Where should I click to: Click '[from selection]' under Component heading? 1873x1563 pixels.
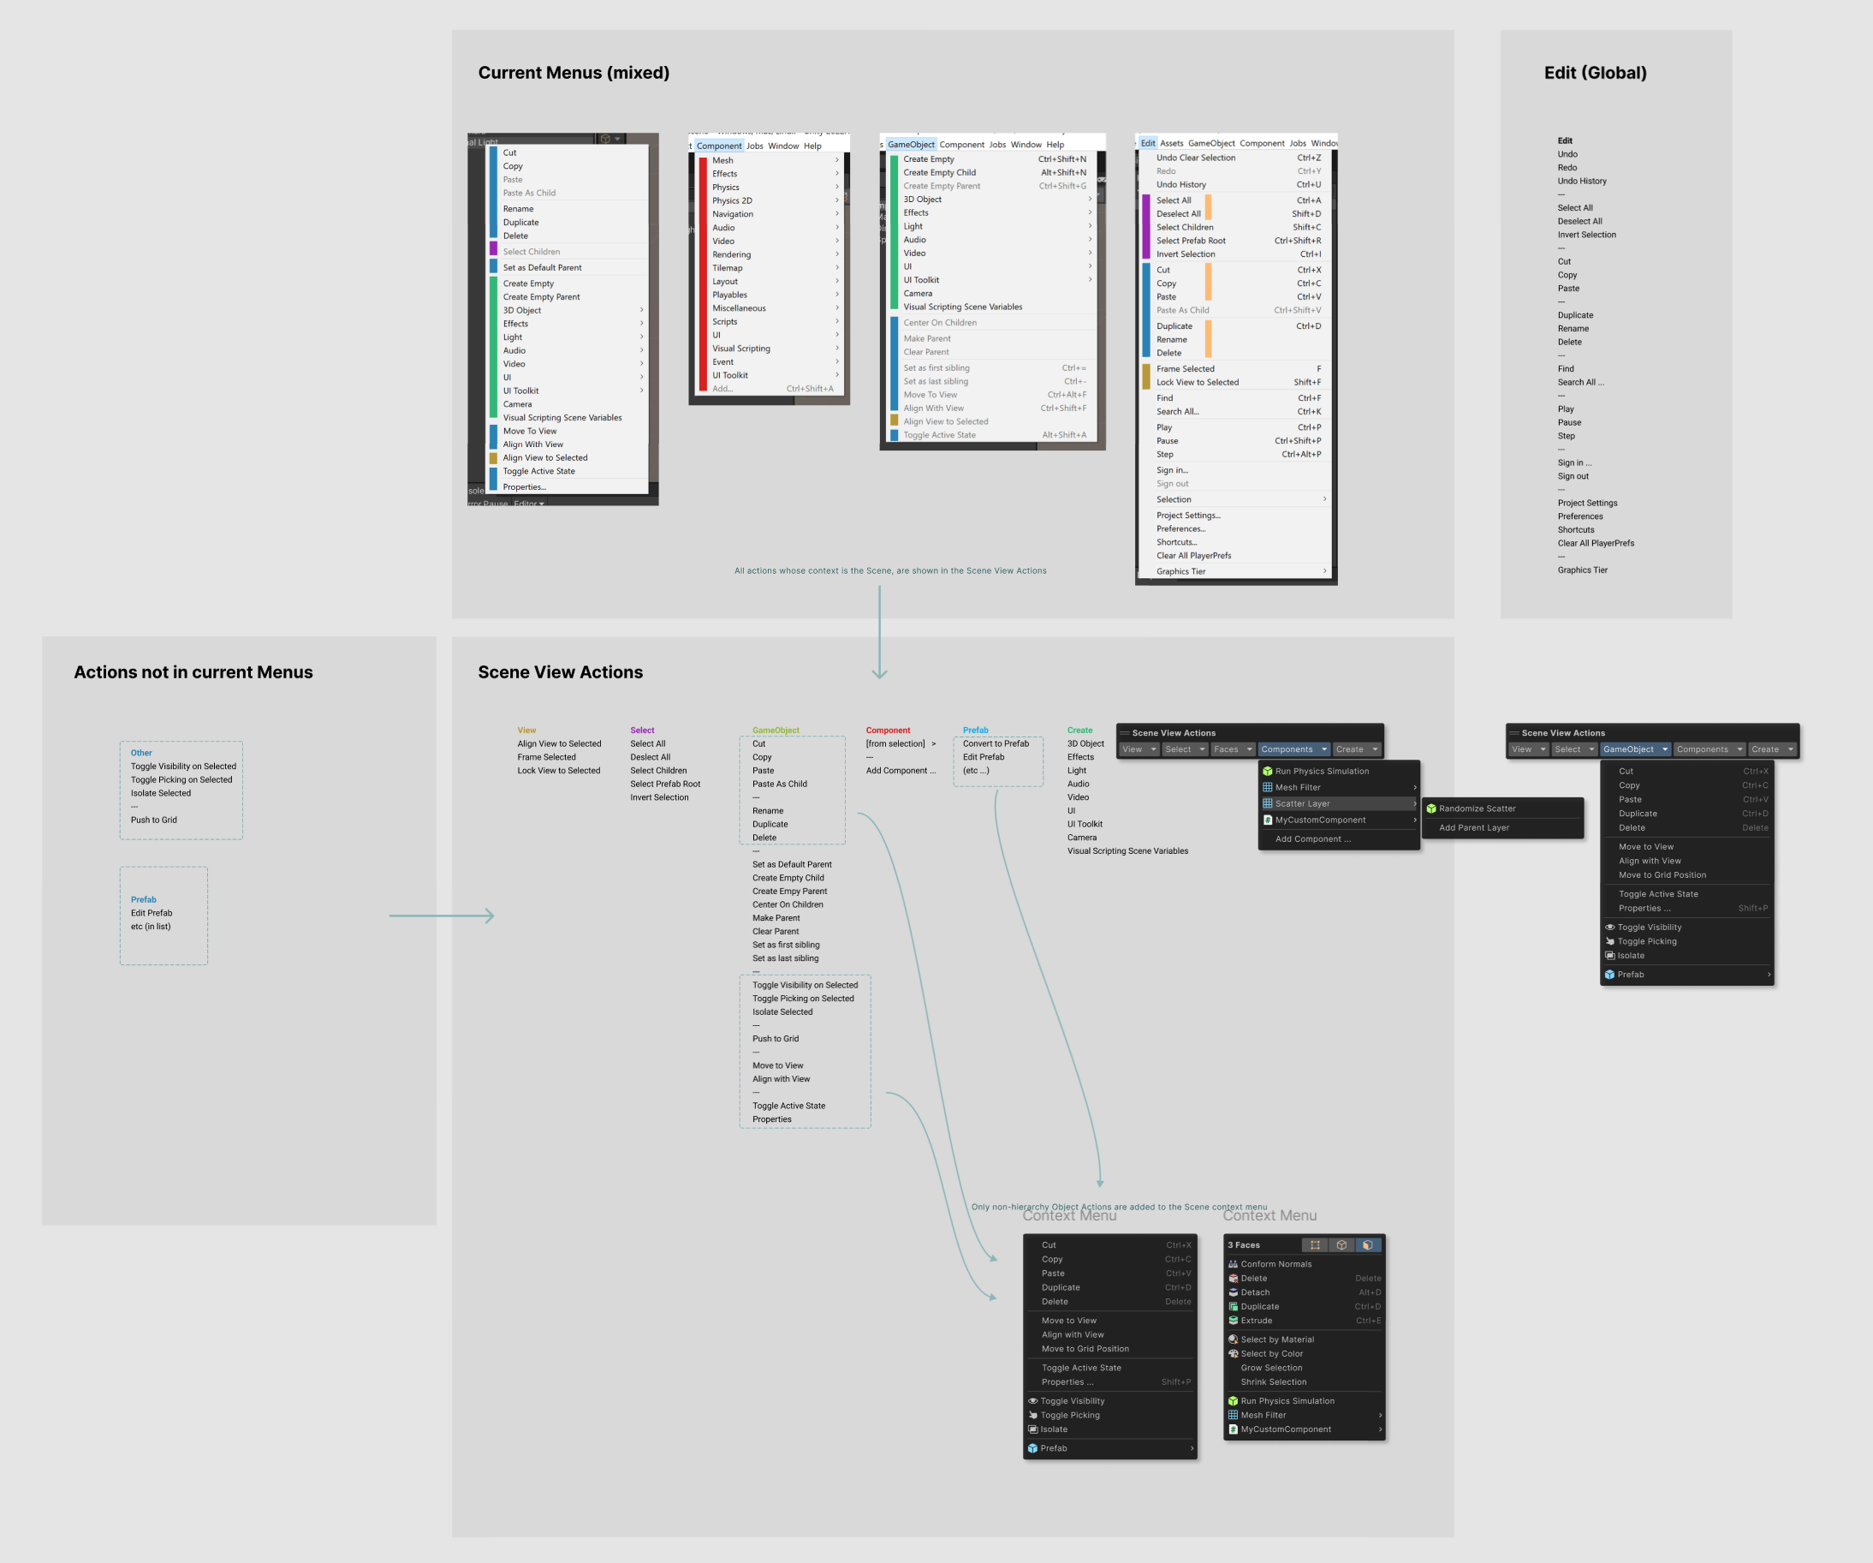895,743
